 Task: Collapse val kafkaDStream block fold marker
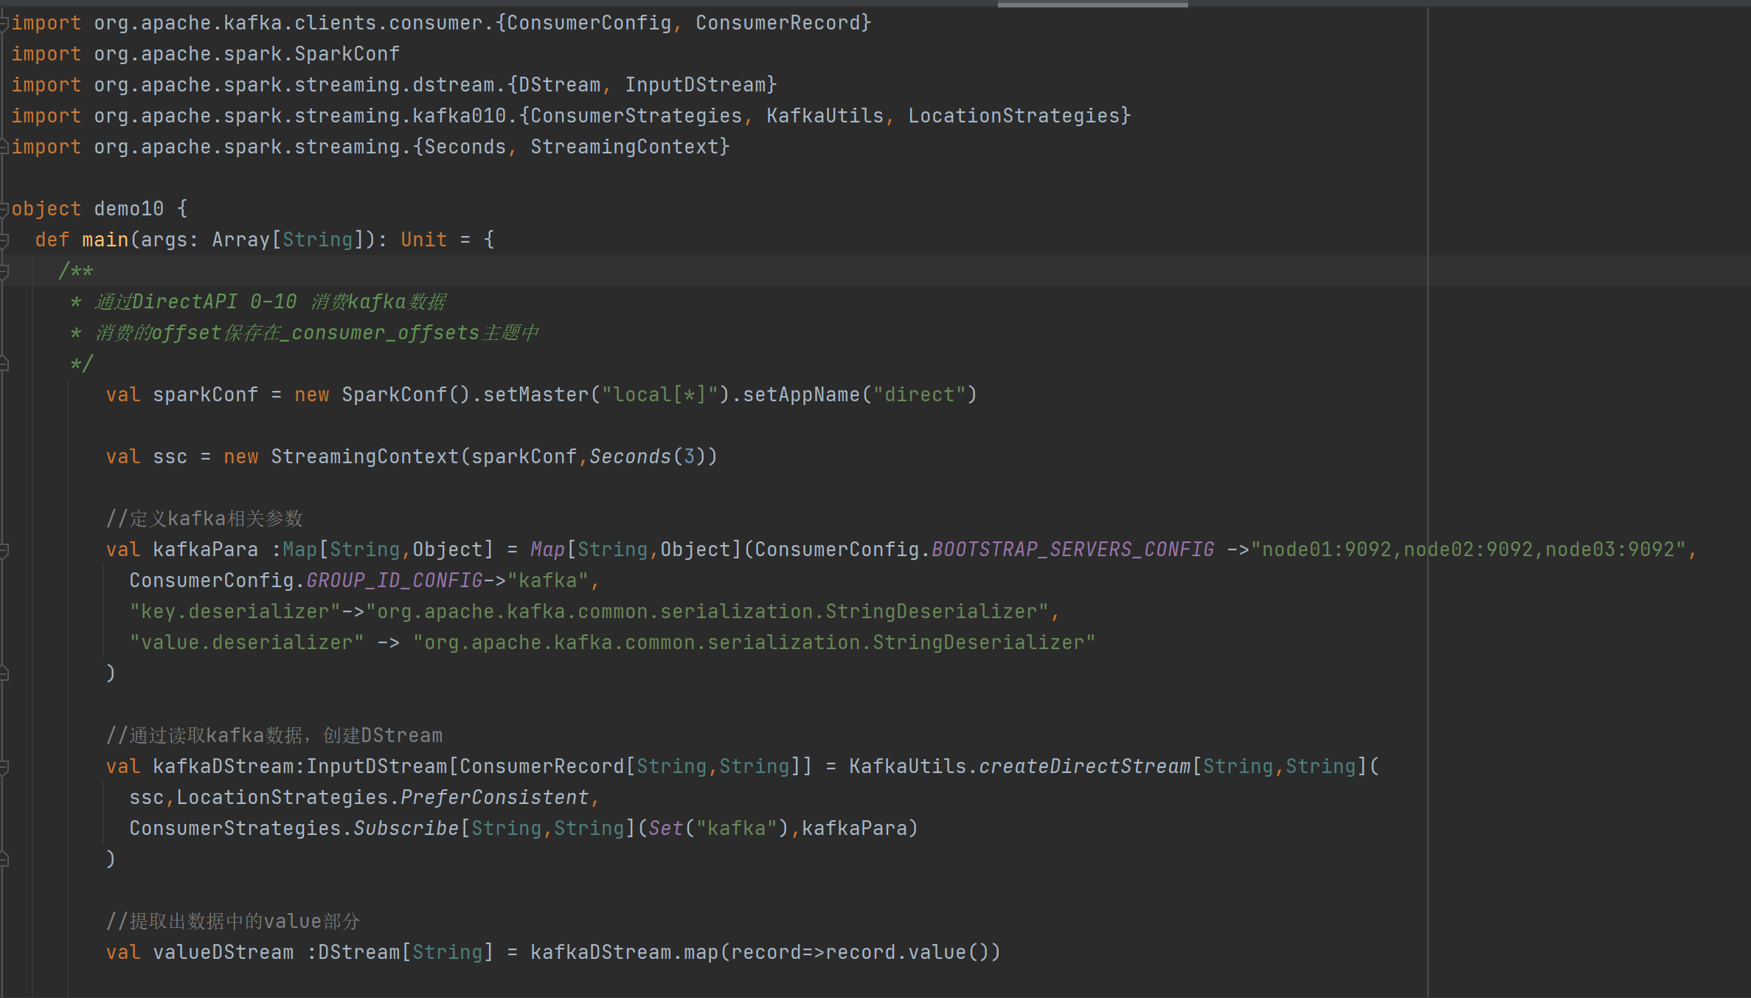pyautogui.click(x=4, y=767)
